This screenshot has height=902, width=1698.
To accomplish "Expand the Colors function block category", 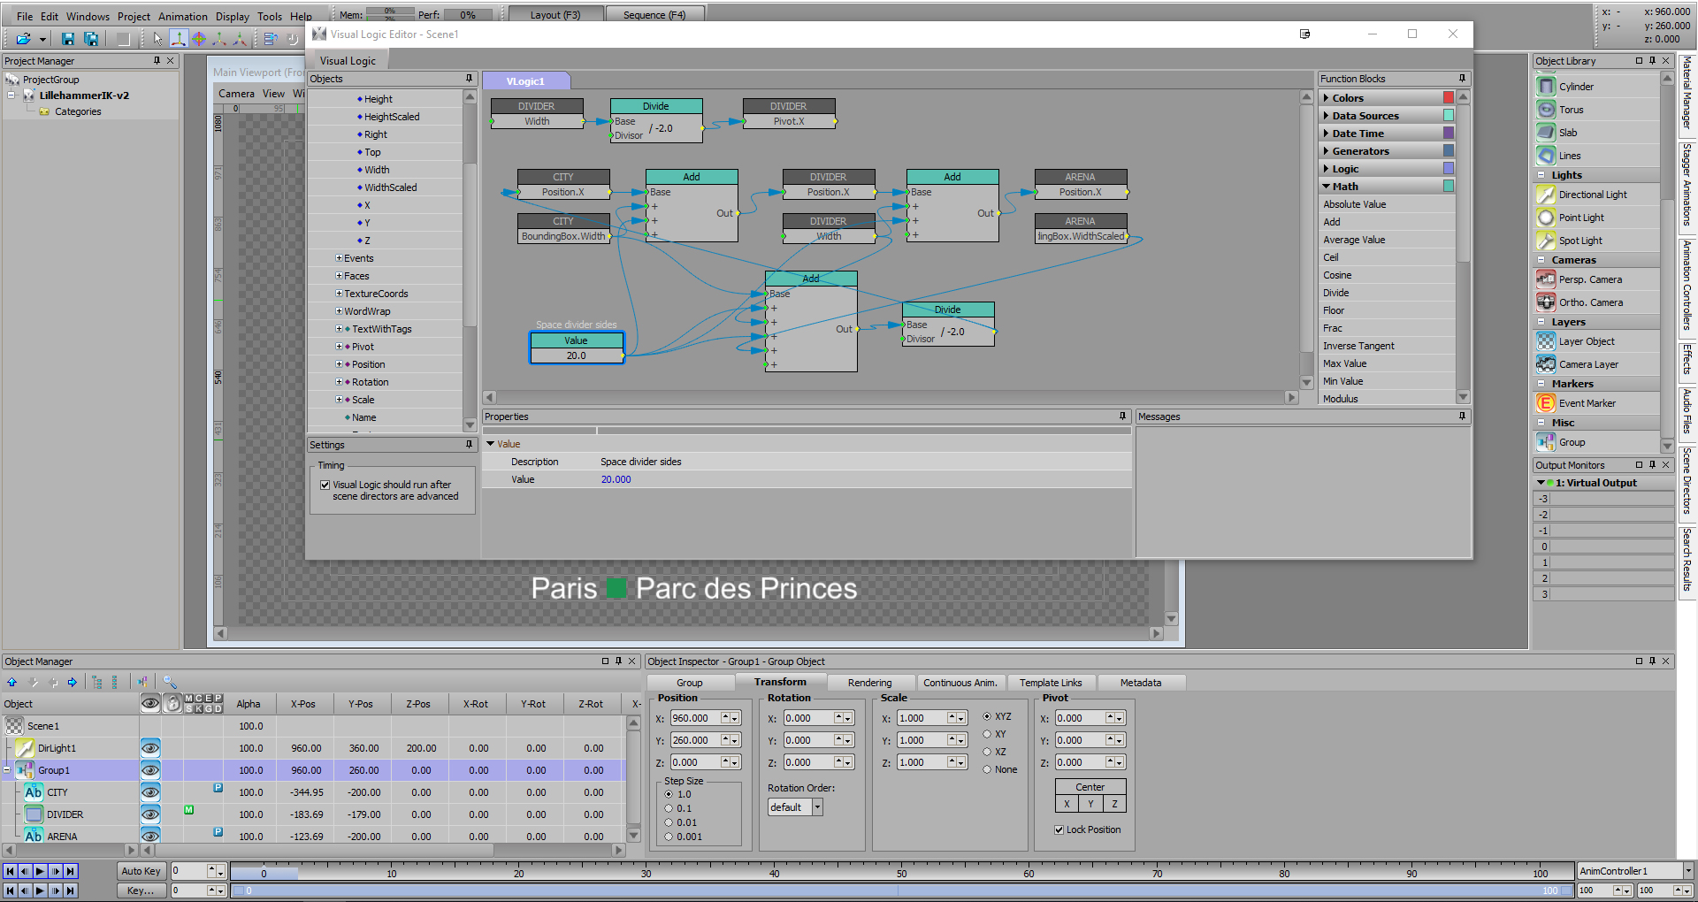I will [1326, 98].
